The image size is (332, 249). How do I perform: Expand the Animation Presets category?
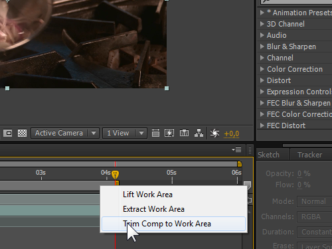(262, 13)
